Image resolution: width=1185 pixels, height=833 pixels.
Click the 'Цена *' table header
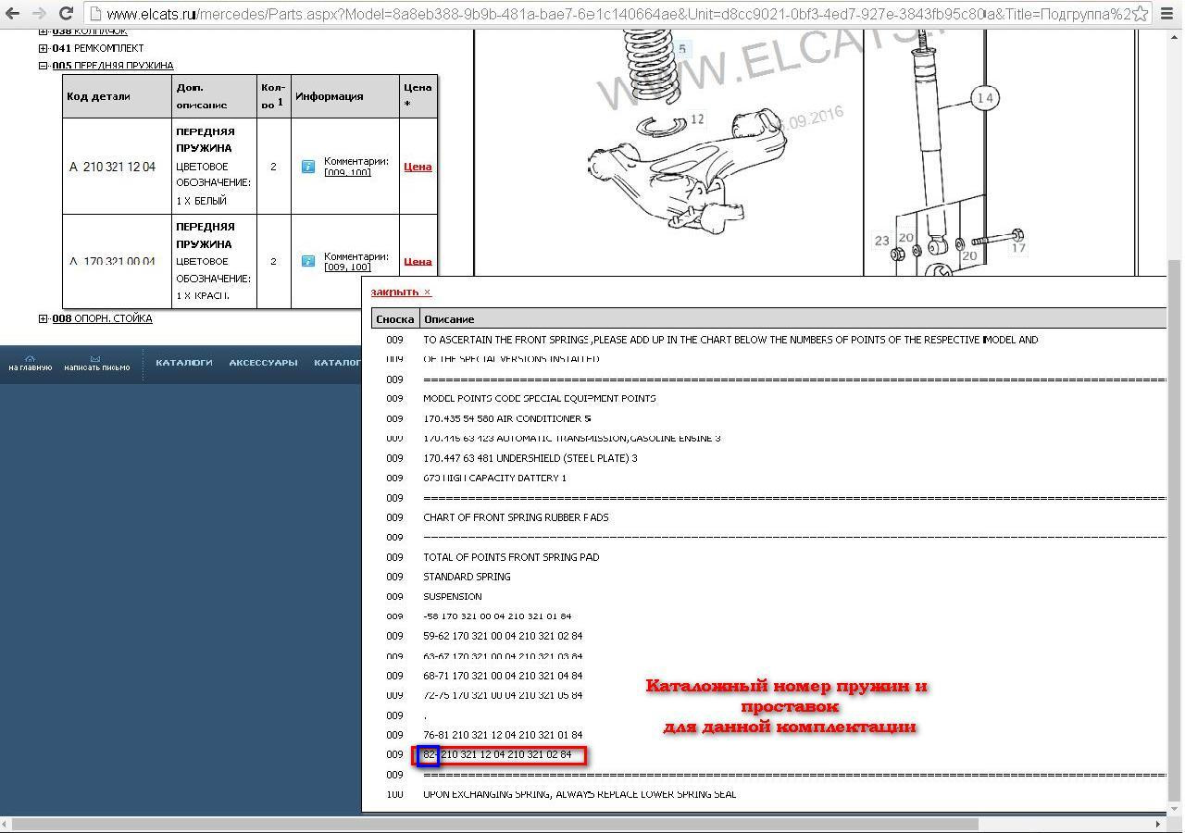click(418, 96)
